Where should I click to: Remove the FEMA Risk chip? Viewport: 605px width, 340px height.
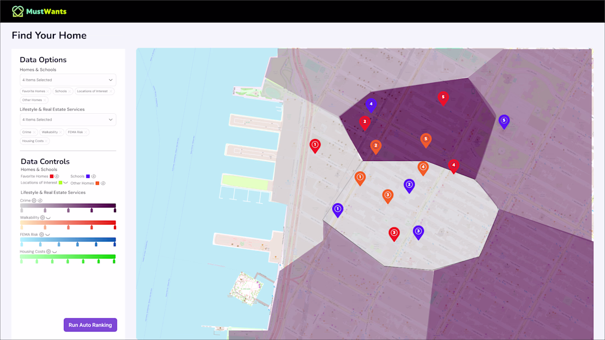pos(86,132)
